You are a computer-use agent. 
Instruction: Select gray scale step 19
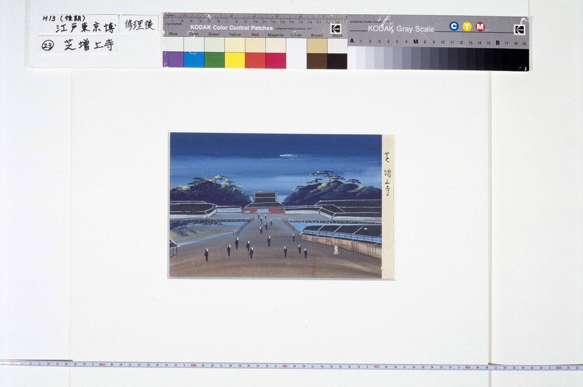coord(524,59)
